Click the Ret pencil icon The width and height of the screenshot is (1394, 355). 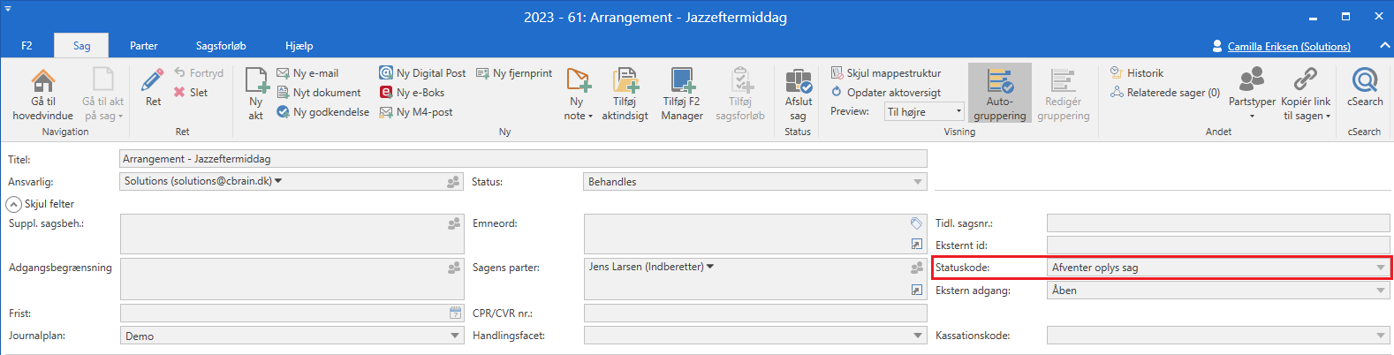pyautogui.click(x=153, y=80)
